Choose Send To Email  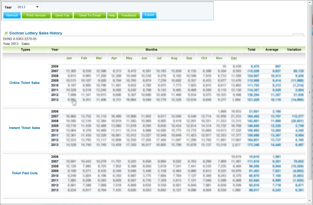tap(90, 15)
